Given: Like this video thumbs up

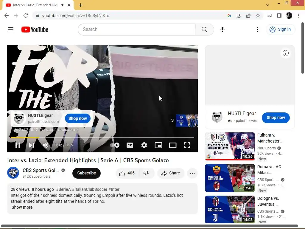Looking at the screenshot, I should [127, 173].
